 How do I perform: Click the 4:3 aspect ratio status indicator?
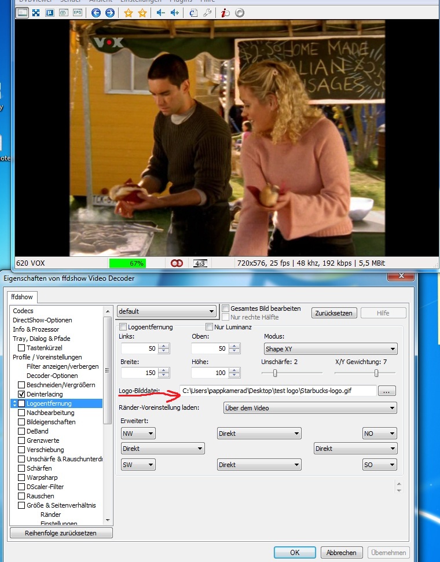pos(200,263)
